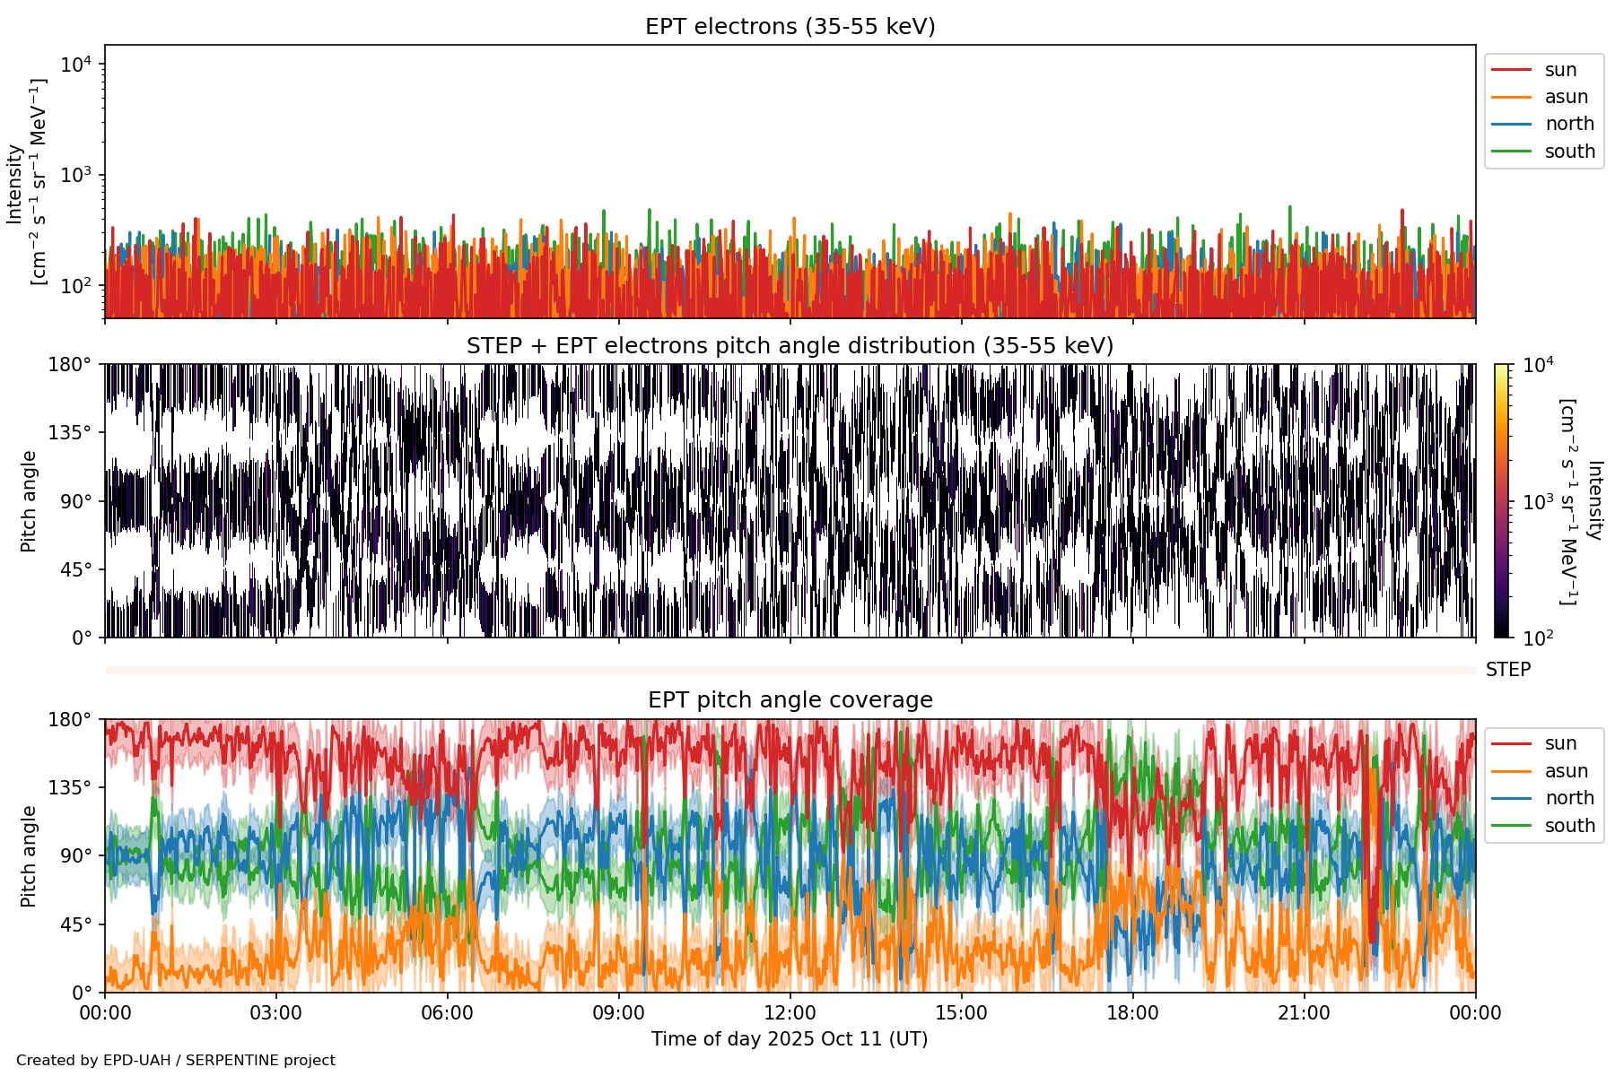
Task: Click the 18:00 time axis tick label
Action: point(1132,1013)
